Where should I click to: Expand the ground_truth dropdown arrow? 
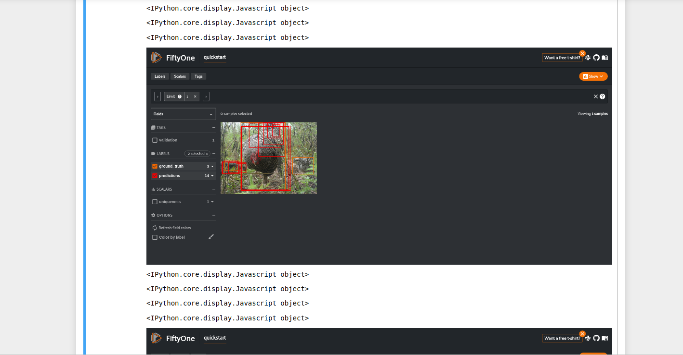(x=212, y=166)
